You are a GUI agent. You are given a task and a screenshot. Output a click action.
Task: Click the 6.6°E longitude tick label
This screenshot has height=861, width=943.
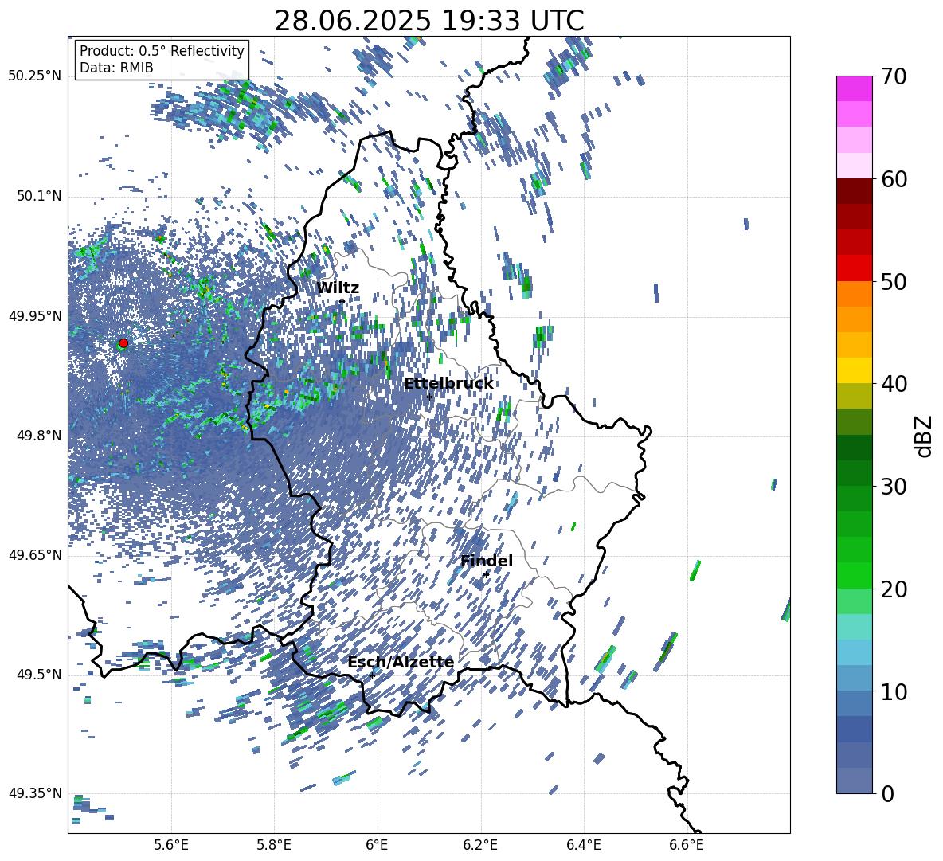[x=687, y=846]
